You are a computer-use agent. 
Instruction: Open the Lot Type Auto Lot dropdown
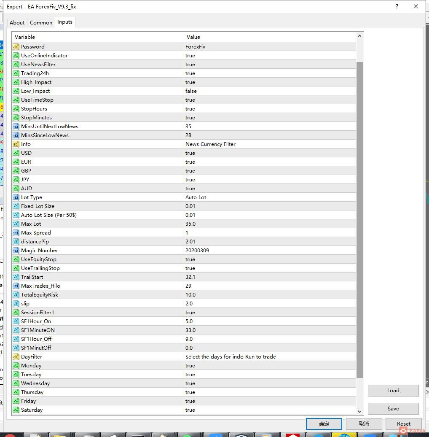point(270,197)
